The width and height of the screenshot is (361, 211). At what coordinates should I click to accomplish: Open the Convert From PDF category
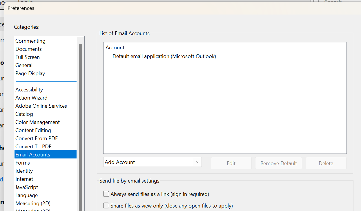(x=36, y=138)
